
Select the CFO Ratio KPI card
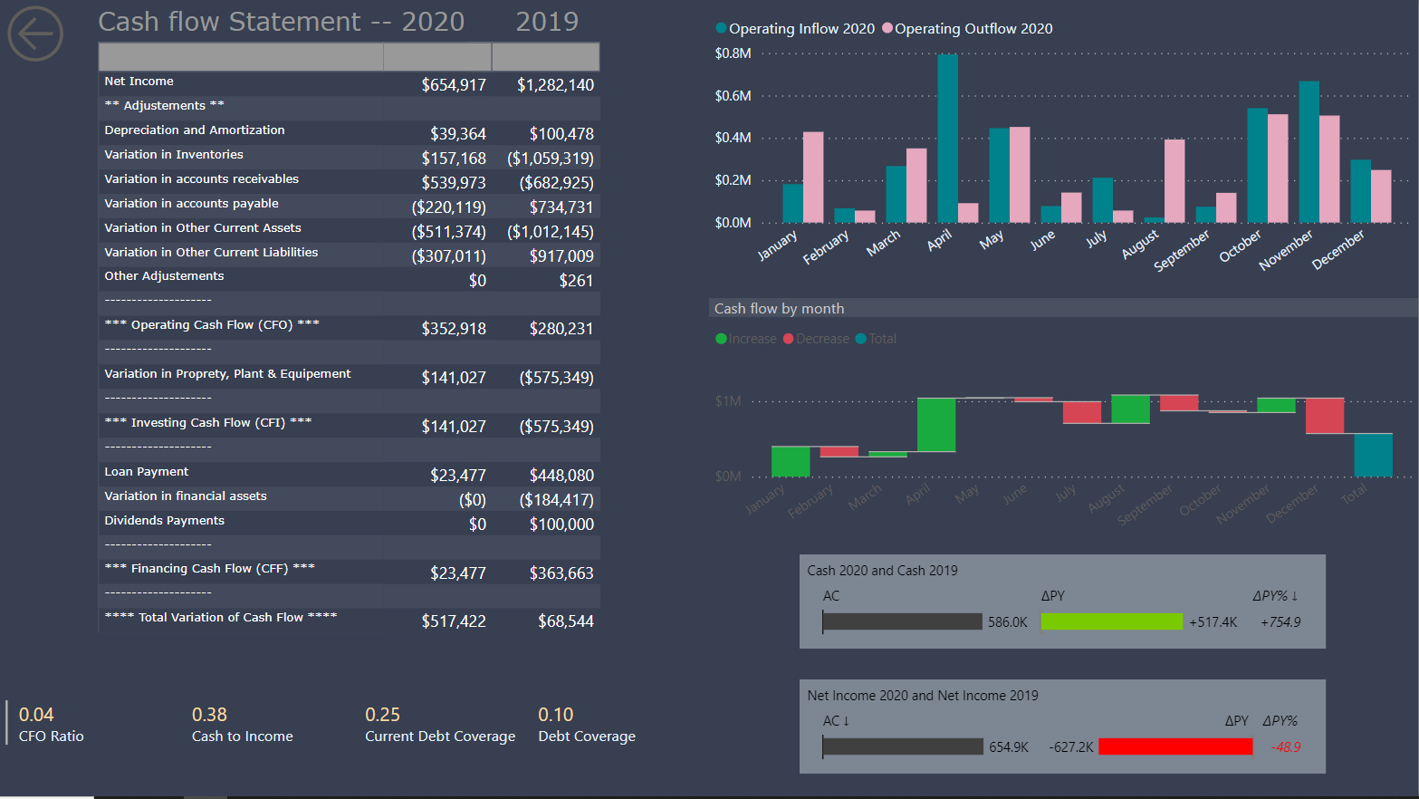click(51, 725)
